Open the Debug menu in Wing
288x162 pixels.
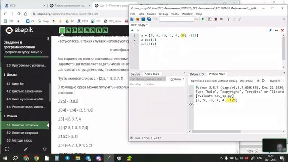click(163, 14)
